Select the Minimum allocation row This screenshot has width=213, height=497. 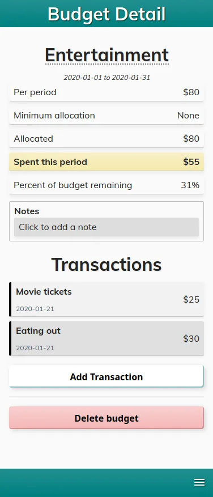(107, 116)
